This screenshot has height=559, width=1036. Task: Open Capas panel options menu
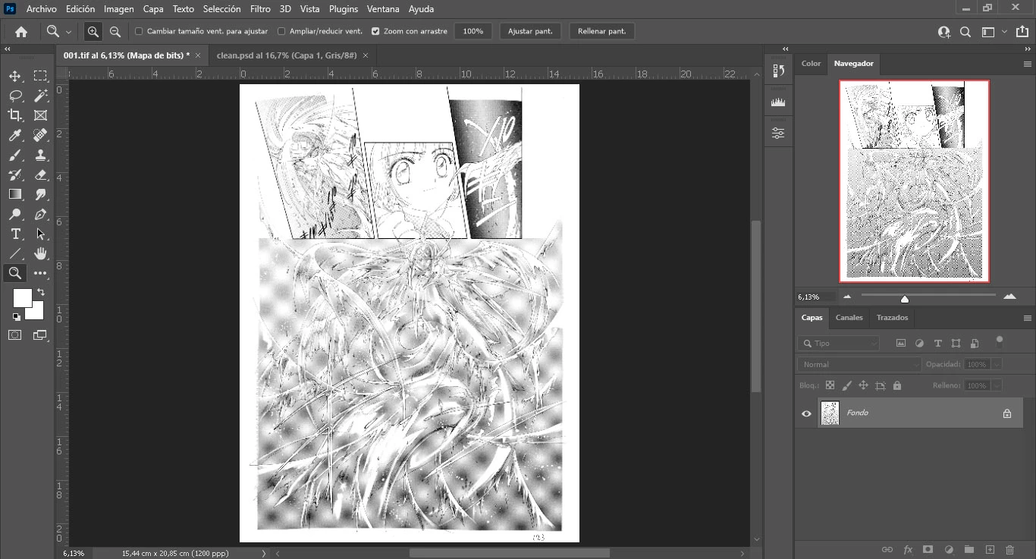click(x=1028, y=319)
